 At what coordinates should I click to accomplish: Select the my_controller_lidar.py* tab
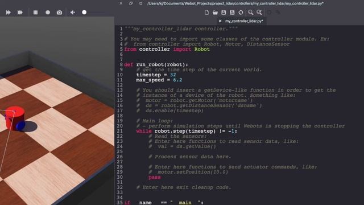click(244, 21)
